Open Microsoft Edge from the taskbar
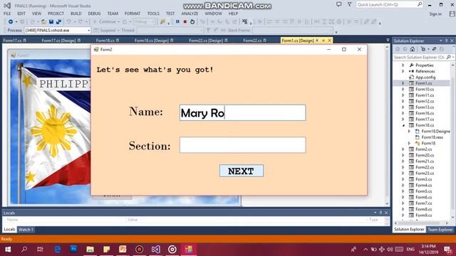The width and height of the screenshot is (456, 256). (x=58, y=250)
